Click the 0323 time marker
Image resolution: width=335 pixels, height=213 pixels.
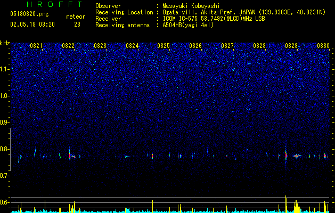pyautogui.click(x=100, y=46)
